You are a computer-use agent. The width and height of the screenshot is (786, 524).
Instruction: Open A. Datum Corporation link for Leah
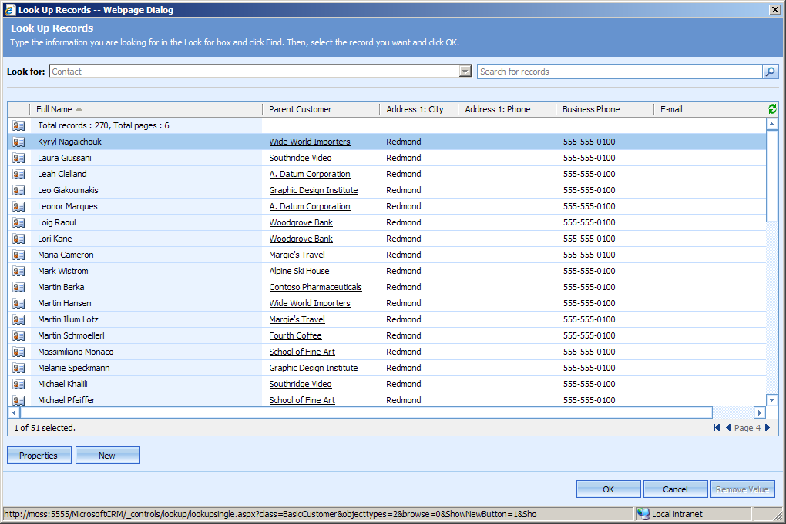pos(310,174)
